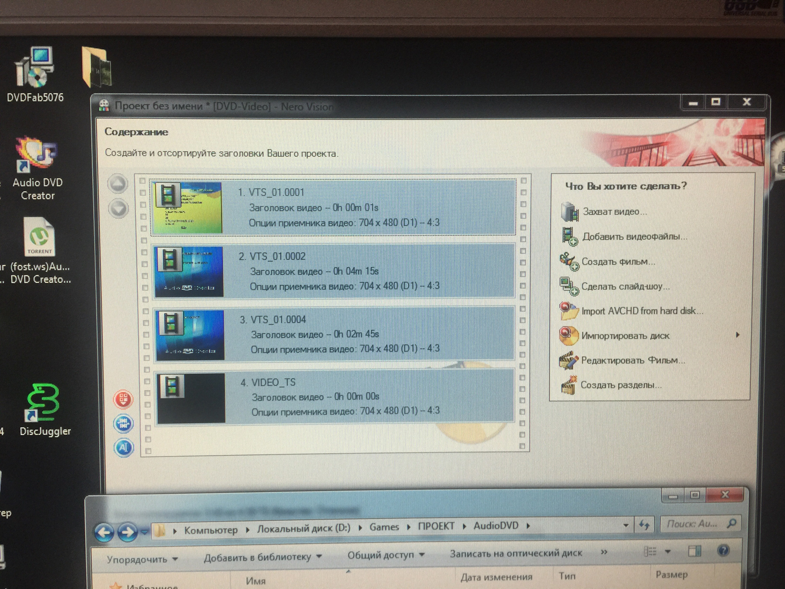Click Локальный диск (D:) in breadcrumb
The width and height of the screenshot is (785, 589).
coord(303,528)
